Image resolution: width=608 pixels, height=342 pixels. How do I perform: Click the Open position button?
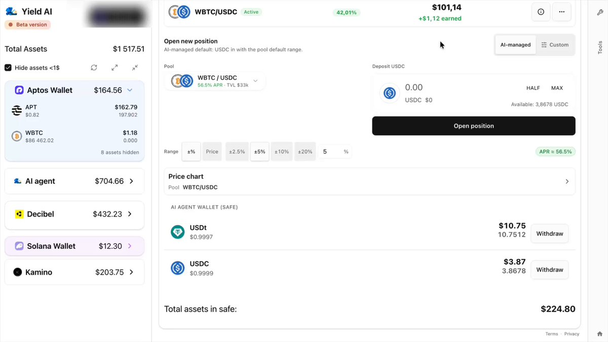pos(474,126)
